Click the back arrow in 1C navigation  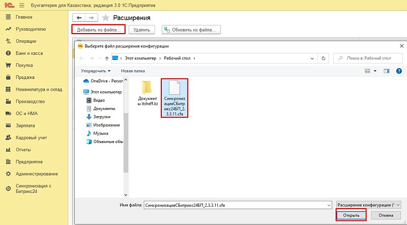tap(79, 18)
